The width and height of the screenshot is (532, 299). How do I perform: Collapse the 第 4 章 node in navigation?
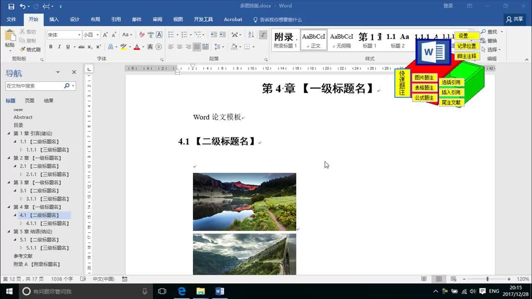[9, 207]
